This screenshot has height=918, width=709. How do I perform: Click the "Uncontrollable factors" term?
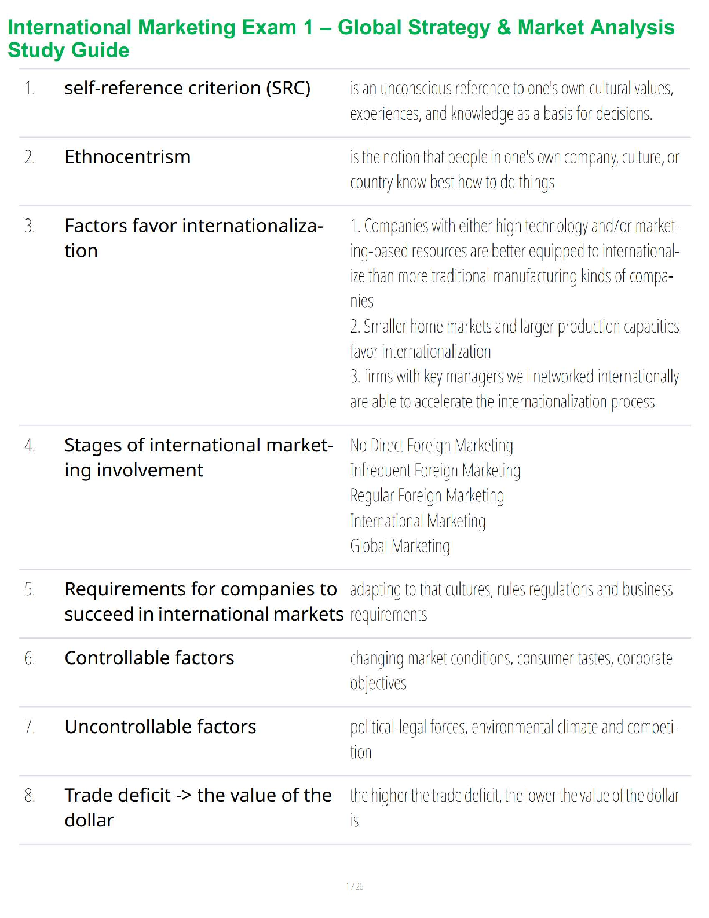pyautogui.click(x=160, y=727)
